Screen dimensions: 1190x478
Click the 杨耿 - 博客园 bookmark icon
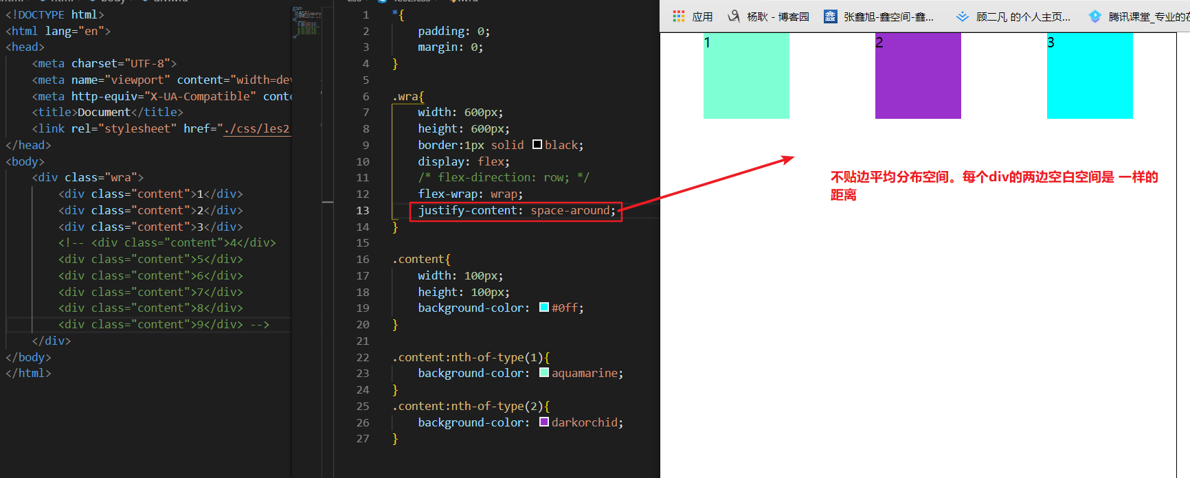click(x=734, y=16)
